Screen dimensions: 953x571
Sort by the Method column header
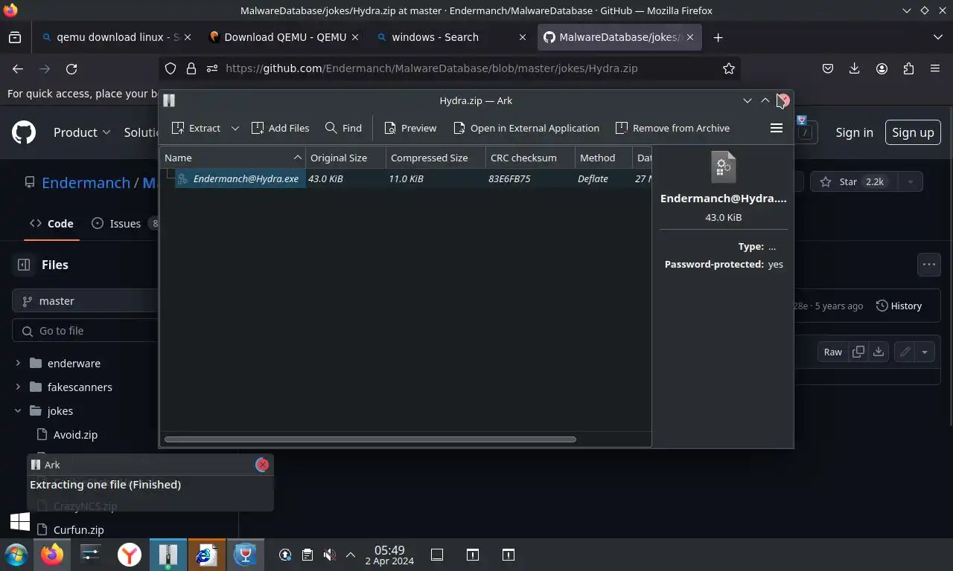[603, 158]
